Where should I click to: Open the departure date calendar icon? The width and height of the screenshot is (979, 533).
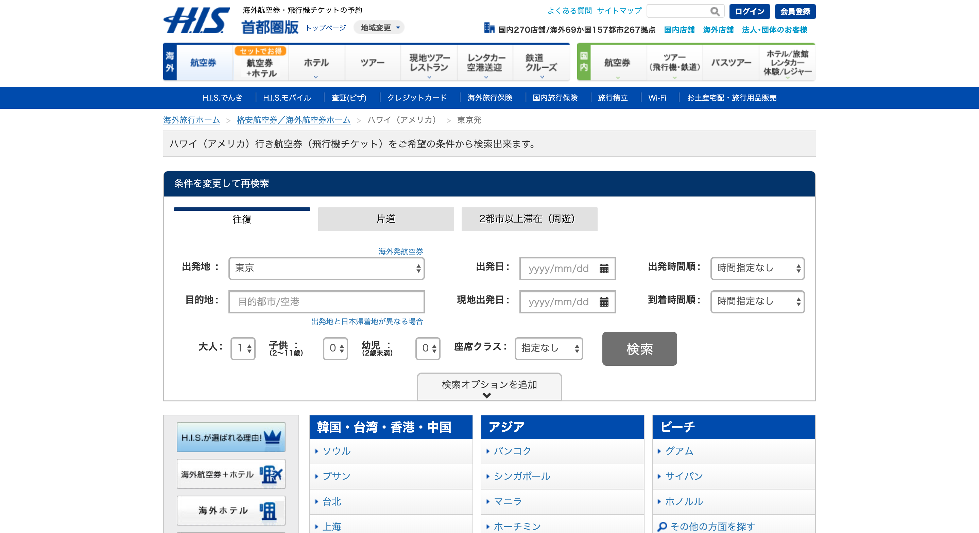click(x=604, y=269)
